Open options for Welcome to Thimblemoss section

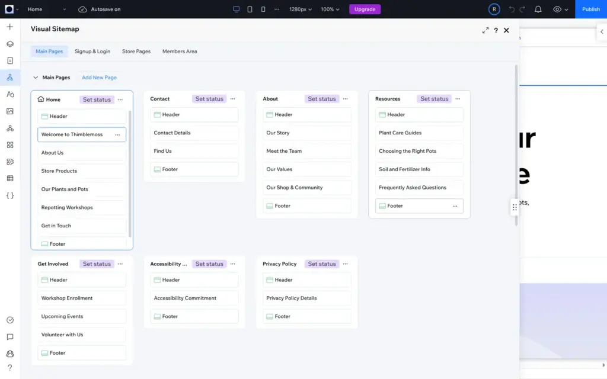point(117,134)
